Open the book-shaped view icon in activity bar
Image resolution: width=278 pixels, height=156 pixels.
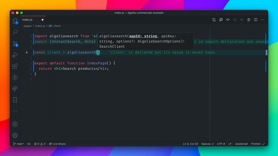[15, 100]
